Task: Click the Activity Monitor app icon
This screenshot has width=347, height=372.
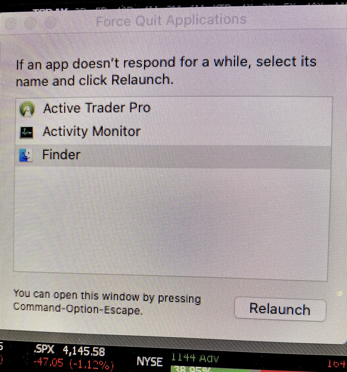Action: tap(26, 132)
